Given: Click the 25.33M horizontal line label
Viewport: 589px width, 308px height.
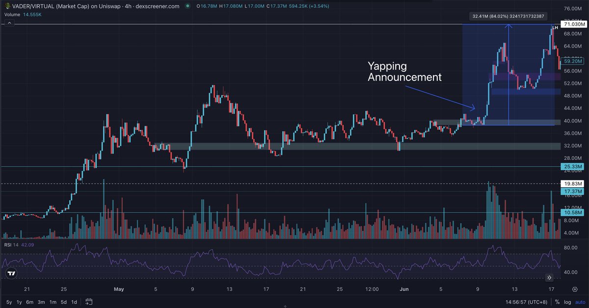Looking at the screenshot, I should (573, 167).
